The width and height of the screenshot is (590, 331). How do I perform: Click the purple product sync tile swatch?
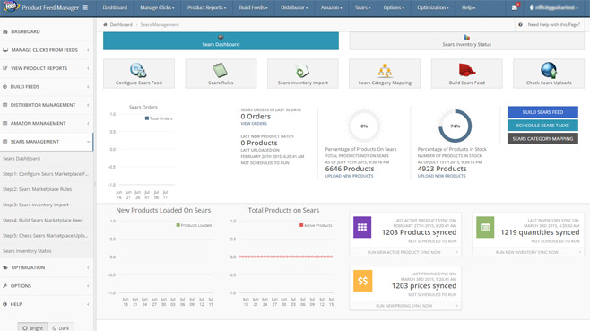[x=362, y=227]
